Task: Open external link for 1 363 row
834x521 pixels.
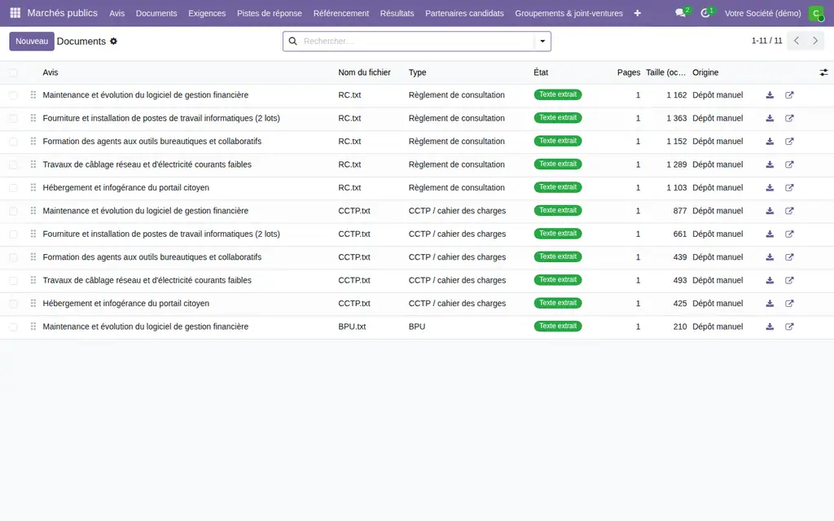Action: click(789, 118)
